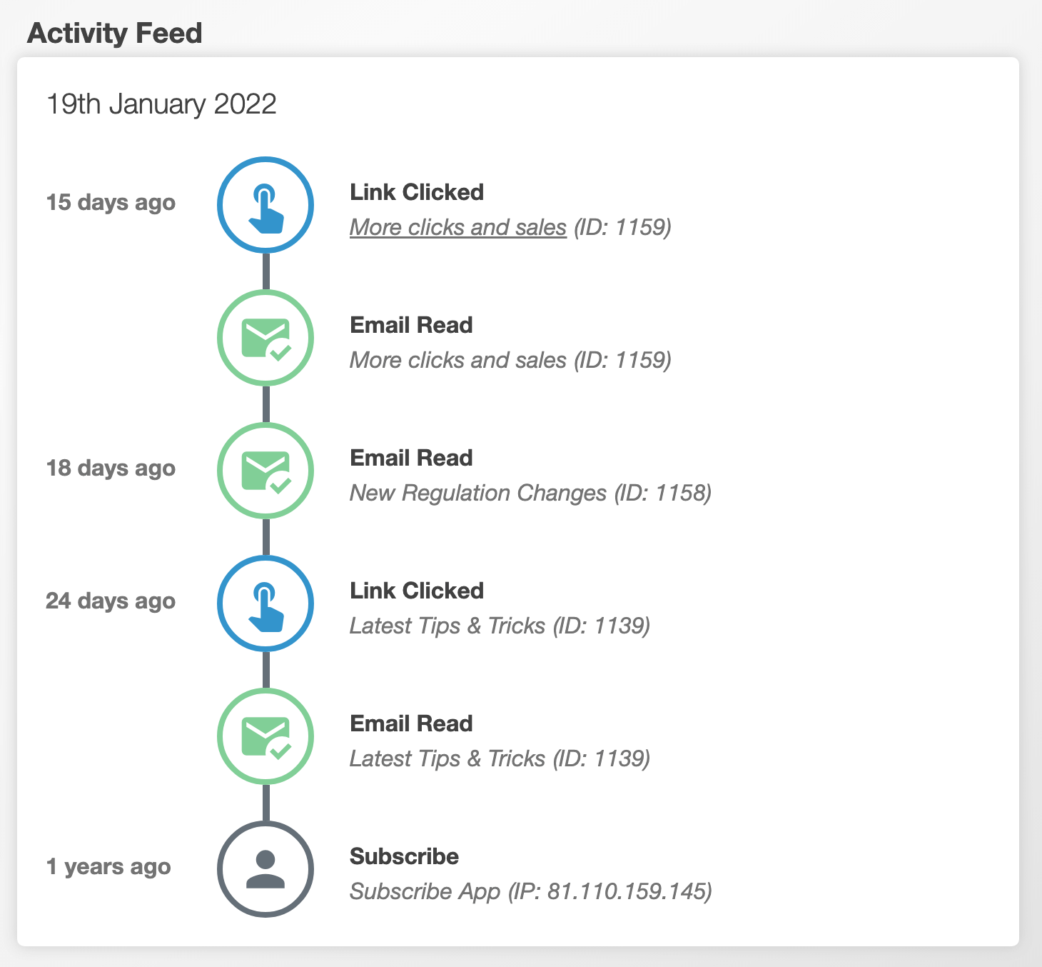1042x967 pixels.
Task: Click Email Read envelope icon for ID 1159
Action: pyautogui.click(x=265, y=338)
